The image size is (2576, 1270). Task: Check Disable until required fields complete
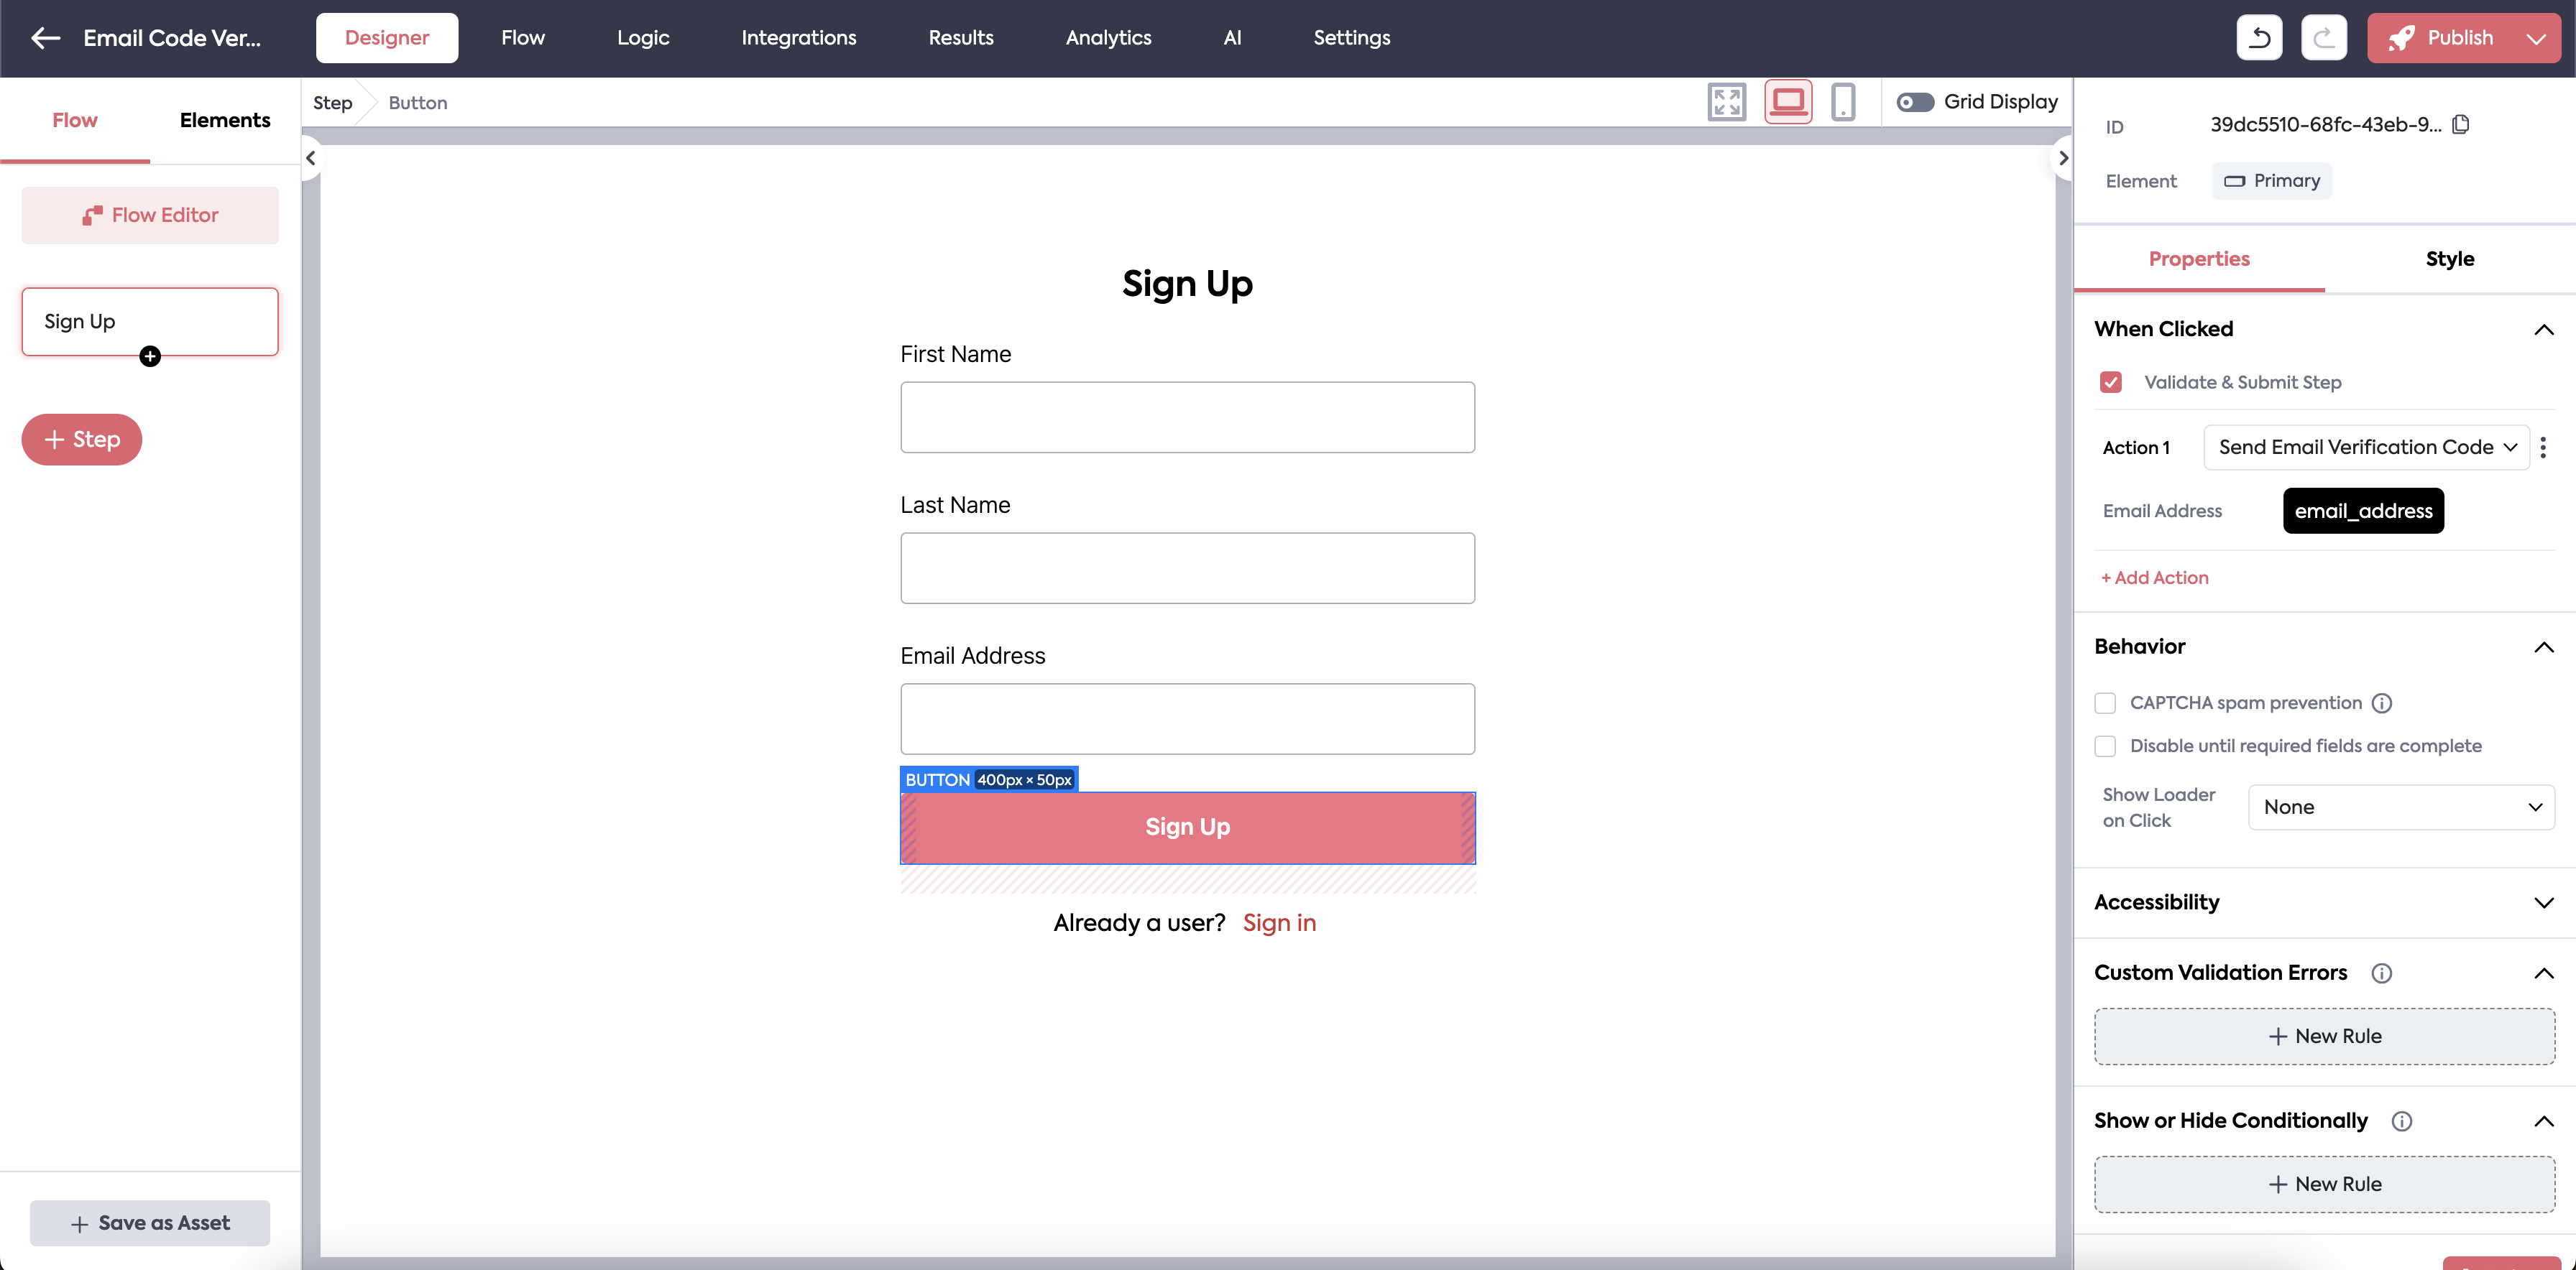(2105, 746)
